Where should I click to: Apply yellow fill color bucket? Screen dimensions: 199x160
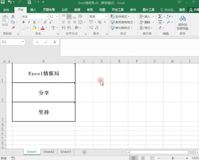coord(34,28)
